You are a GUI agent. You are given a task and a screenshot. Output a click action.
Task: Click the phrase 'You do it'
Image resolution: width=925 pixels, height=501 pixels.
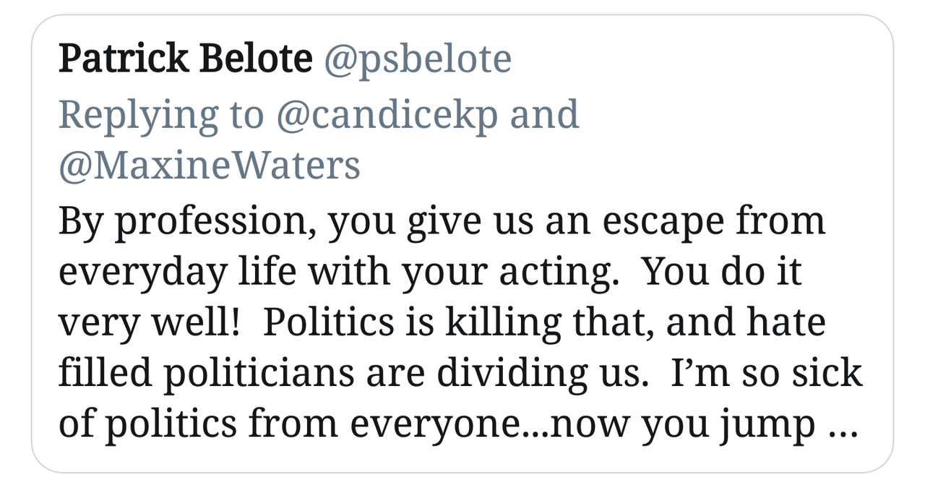pos(722,272)
